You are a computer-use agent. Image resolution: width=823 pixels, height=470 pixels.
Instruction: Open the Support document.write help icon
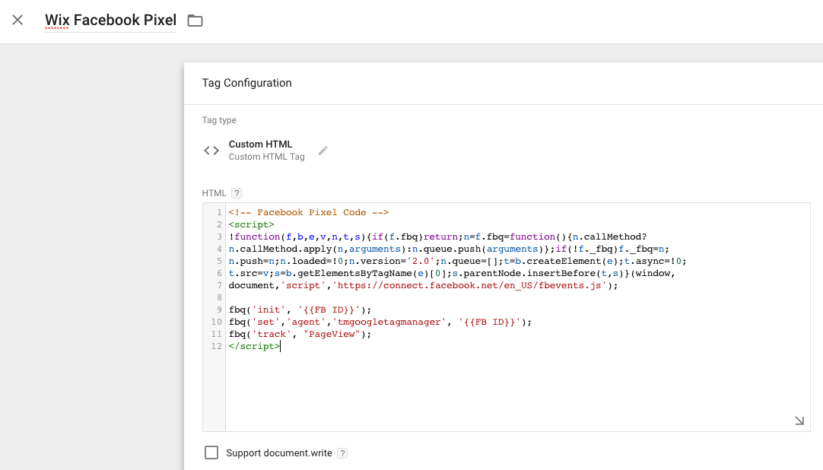pos(342,453)
